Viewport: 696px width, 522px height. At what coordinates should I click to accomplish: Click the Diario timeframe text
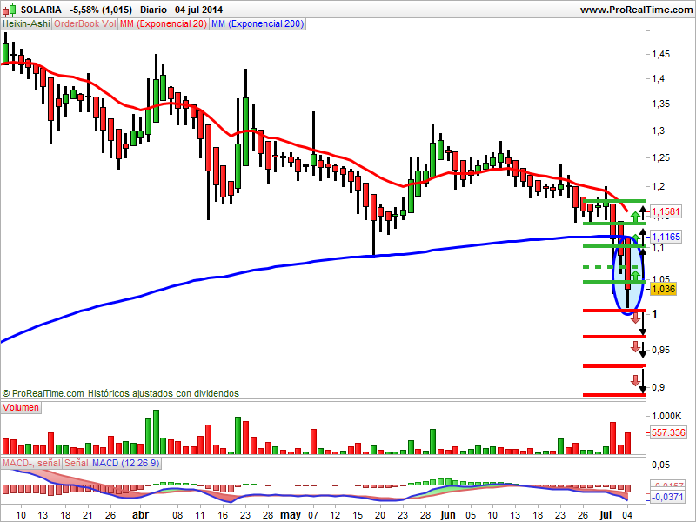click(x=153, y=10)
